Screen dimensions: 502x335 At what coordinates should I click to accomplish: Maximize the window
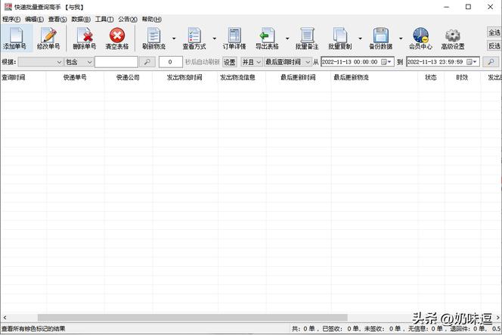(468, 7)
